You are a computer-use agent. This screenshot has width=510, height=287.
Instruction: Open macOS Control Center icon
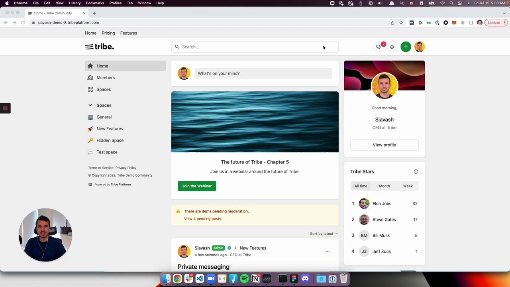coord(460,3)
